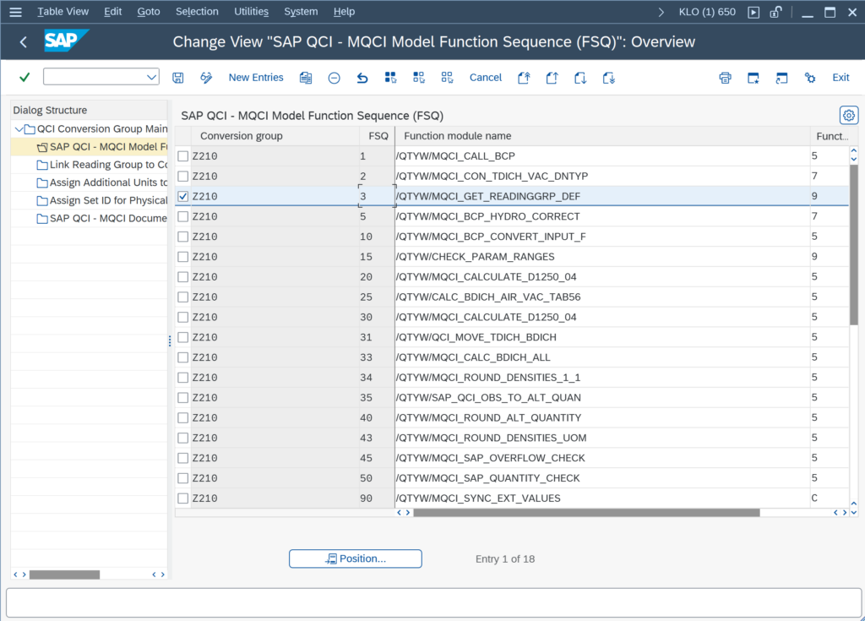
Task: Print the table view
Action: 725,78
